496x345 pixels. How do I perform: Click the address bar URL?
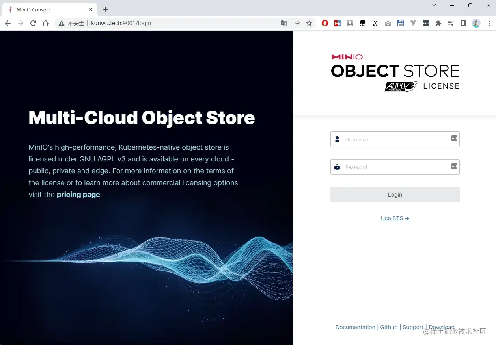click(x=121, y=23)
